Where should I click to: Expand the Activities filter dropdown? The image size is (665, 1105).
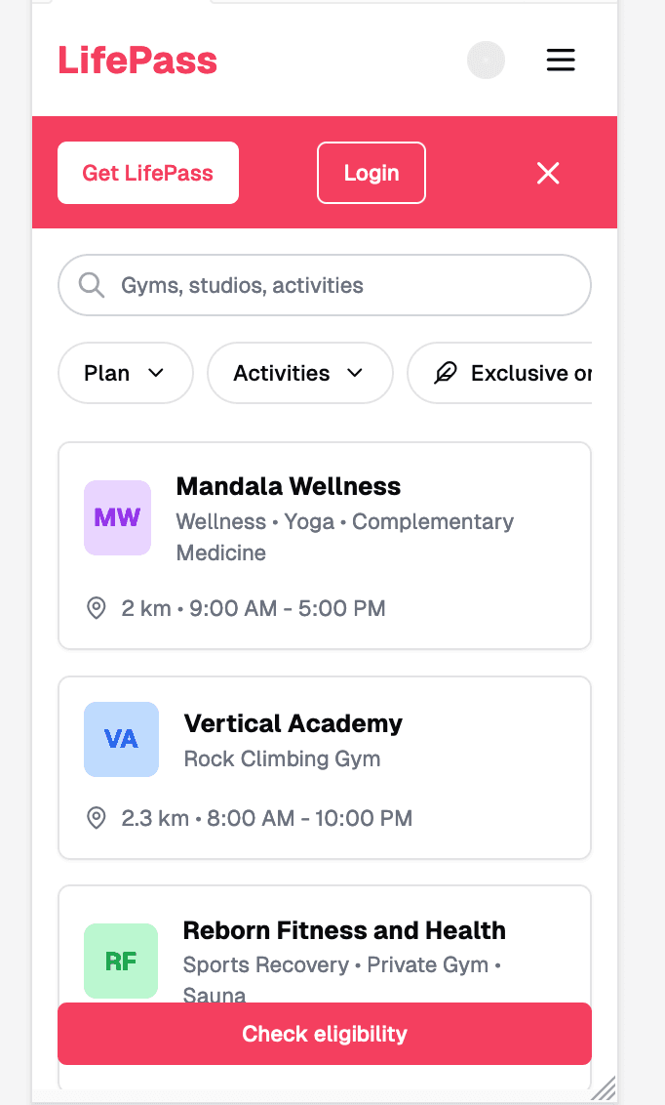(299, 373)
